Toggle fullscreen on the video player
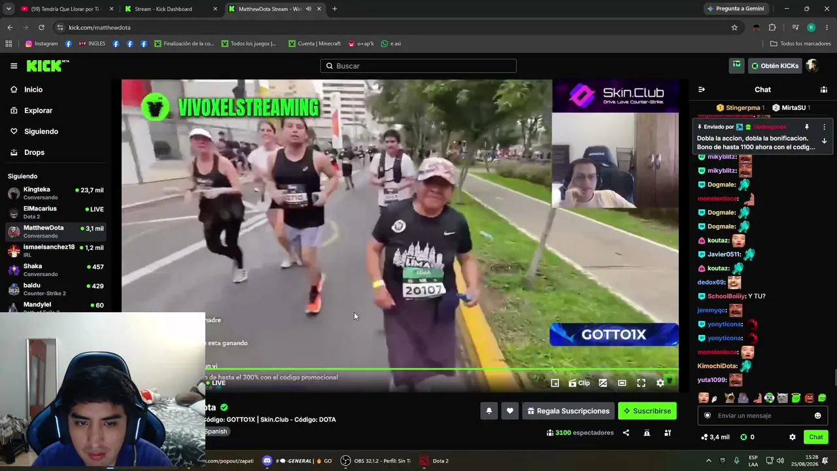This screenshot has width=837, height=471. pos(641,383)
